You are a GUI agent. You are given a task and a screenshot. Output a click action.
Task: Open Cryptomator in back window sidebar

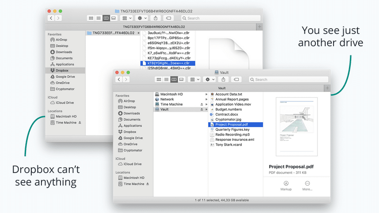(62, 89)
